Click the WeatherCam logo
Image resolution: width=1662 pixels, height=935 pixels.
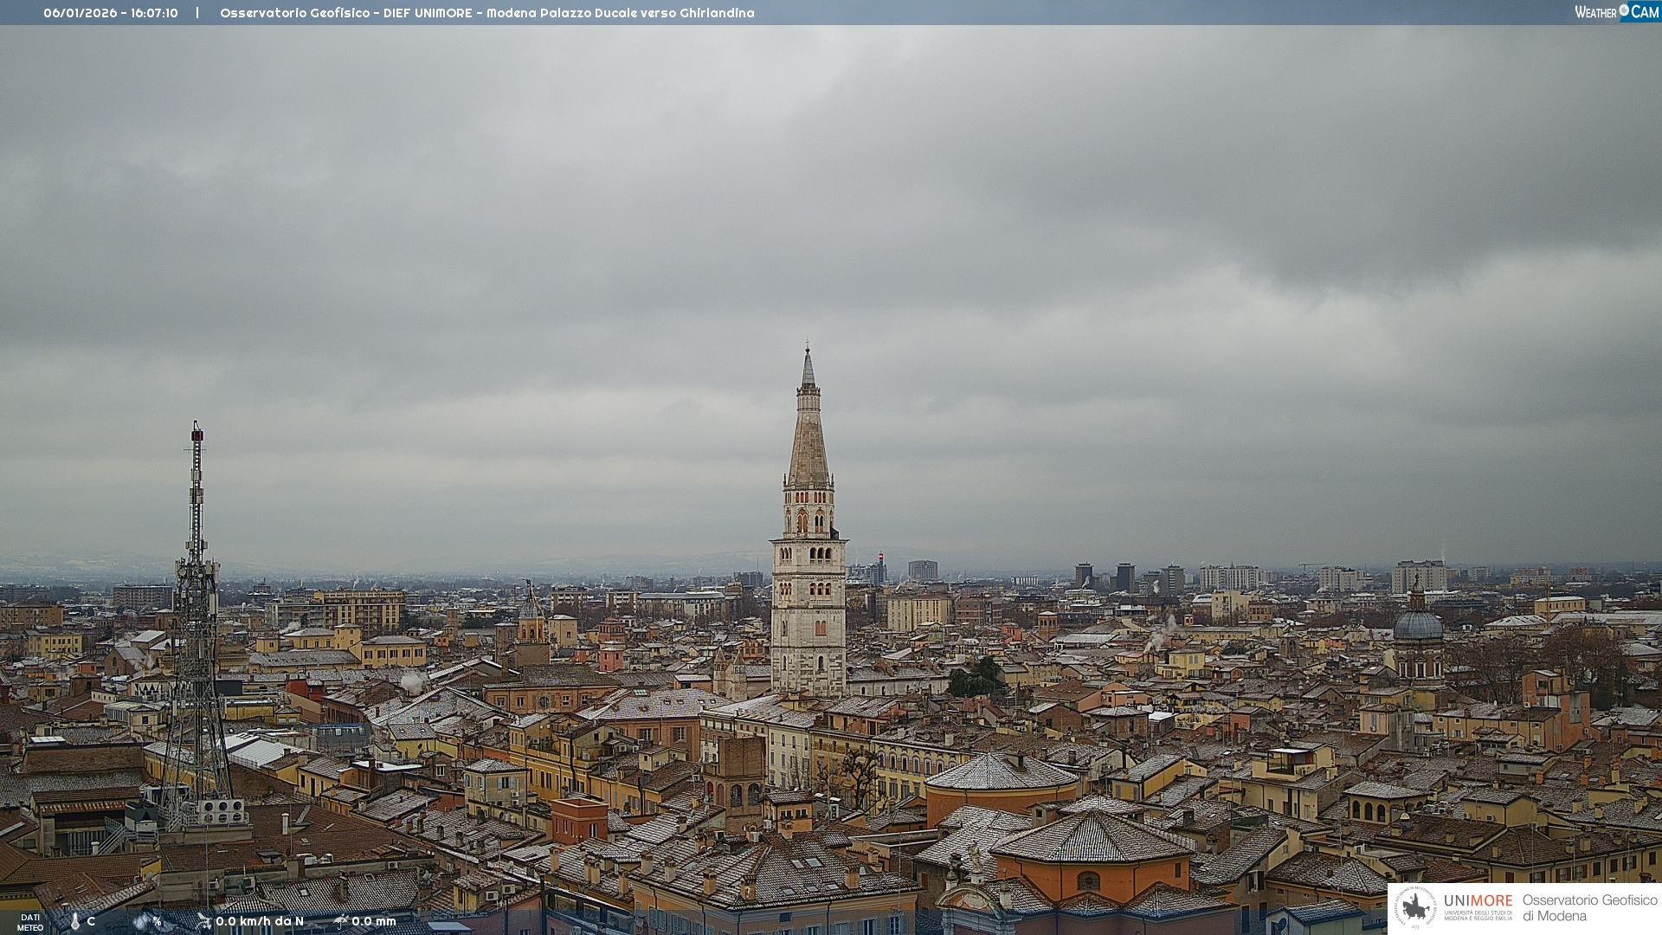1616,12
